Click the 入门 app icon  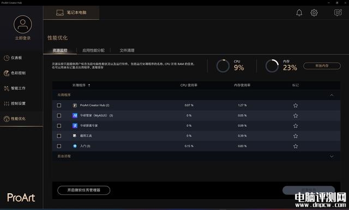click(75, 146)
